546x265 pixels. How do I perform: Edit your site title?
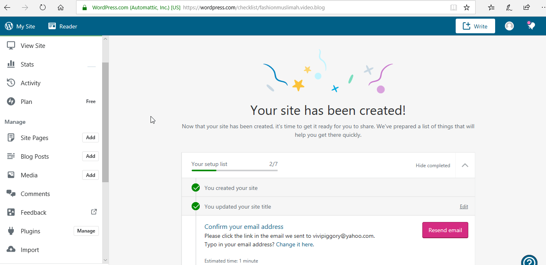coord(463,206)
